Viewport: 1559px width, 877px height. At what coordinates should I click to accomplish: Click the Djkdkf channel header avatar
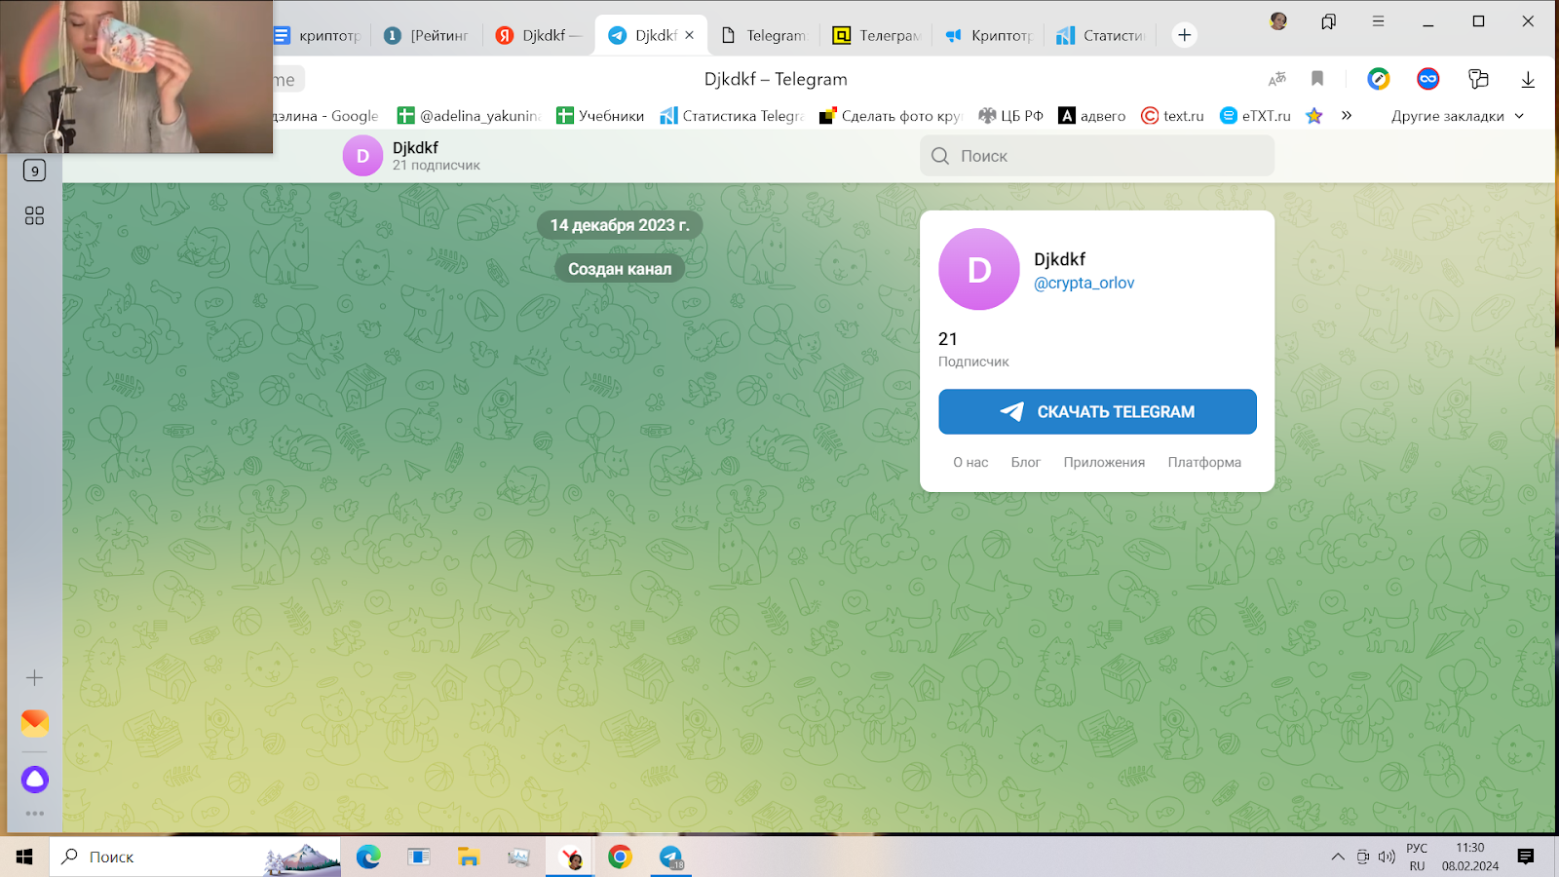[362, 156]
